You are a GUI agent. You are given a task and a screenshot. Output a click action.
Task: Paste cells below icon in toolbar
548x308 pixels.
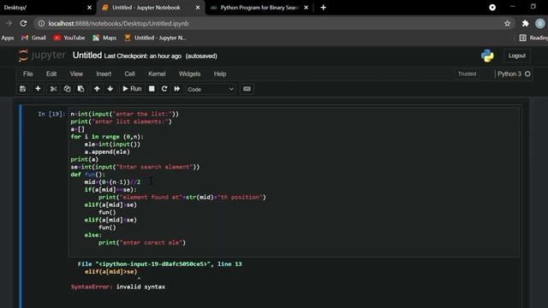coord(80,89)
